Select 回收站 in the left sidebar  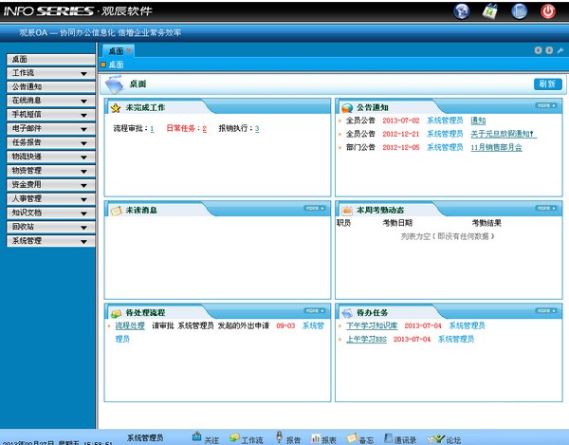[x=51, y=227]
